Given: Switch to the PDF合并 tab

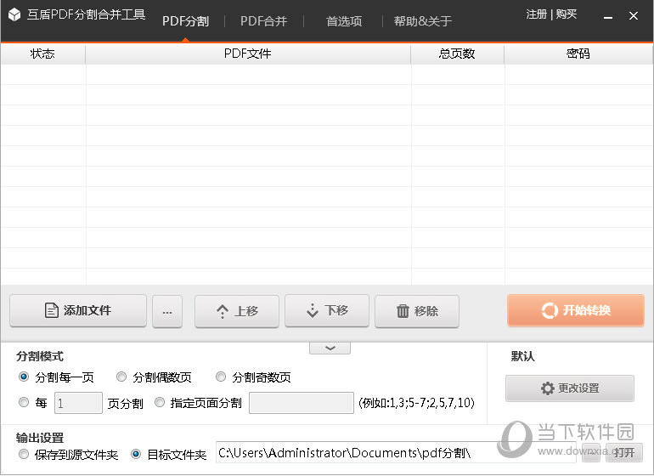Looking at the screenshot, I should 263,21.
